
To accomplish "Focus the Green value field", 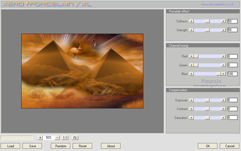I will pyautogui.click(x=233, y=65).
